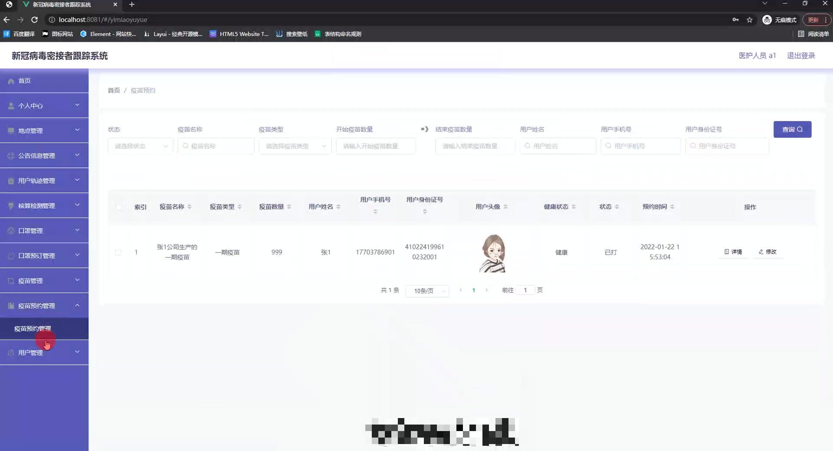Open the 阅读清单 reading list icon
Image resolution: width=833 pixels, height=451 pixels.
(x=801, y=34)
